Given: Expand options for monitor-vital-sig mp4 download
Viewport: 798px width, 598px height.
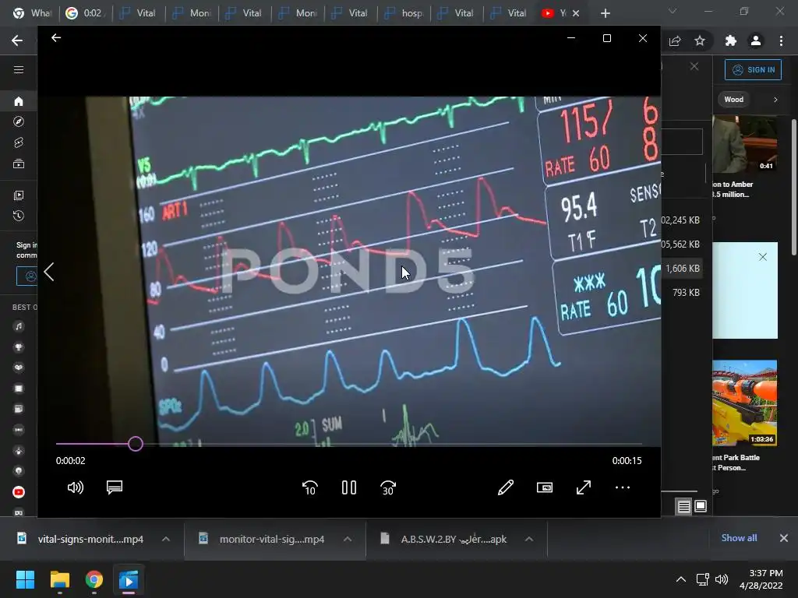Looking at the screenshot, I should pos(348,539).
